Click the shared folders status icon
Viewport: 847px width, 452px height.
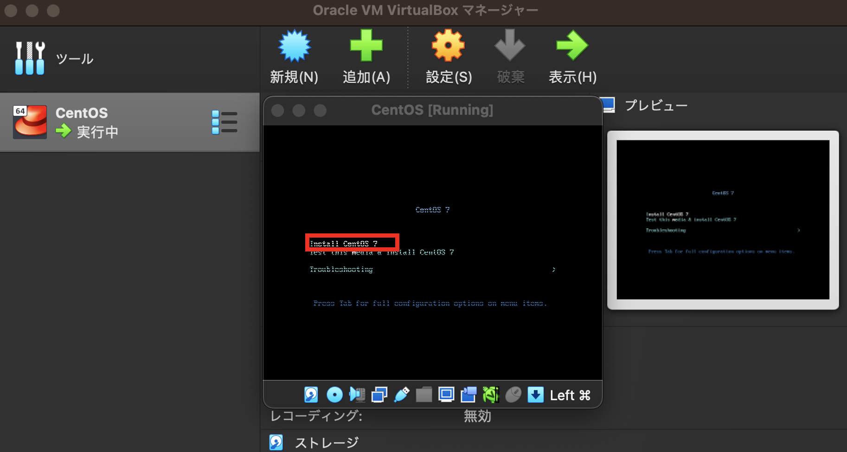coord(423,395)
